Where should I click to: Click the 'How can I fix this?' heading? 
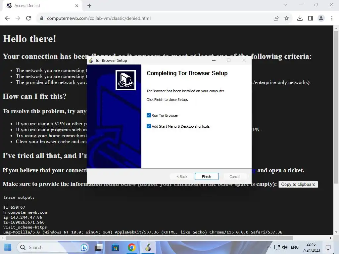[x=34, y=96]
